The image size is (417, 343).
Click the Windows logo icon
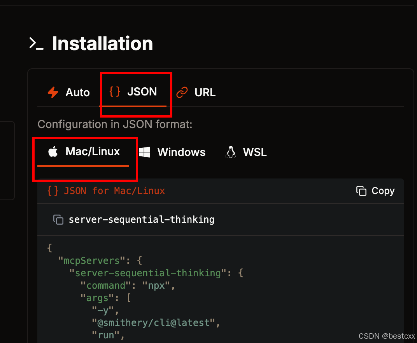coord(145,152)
